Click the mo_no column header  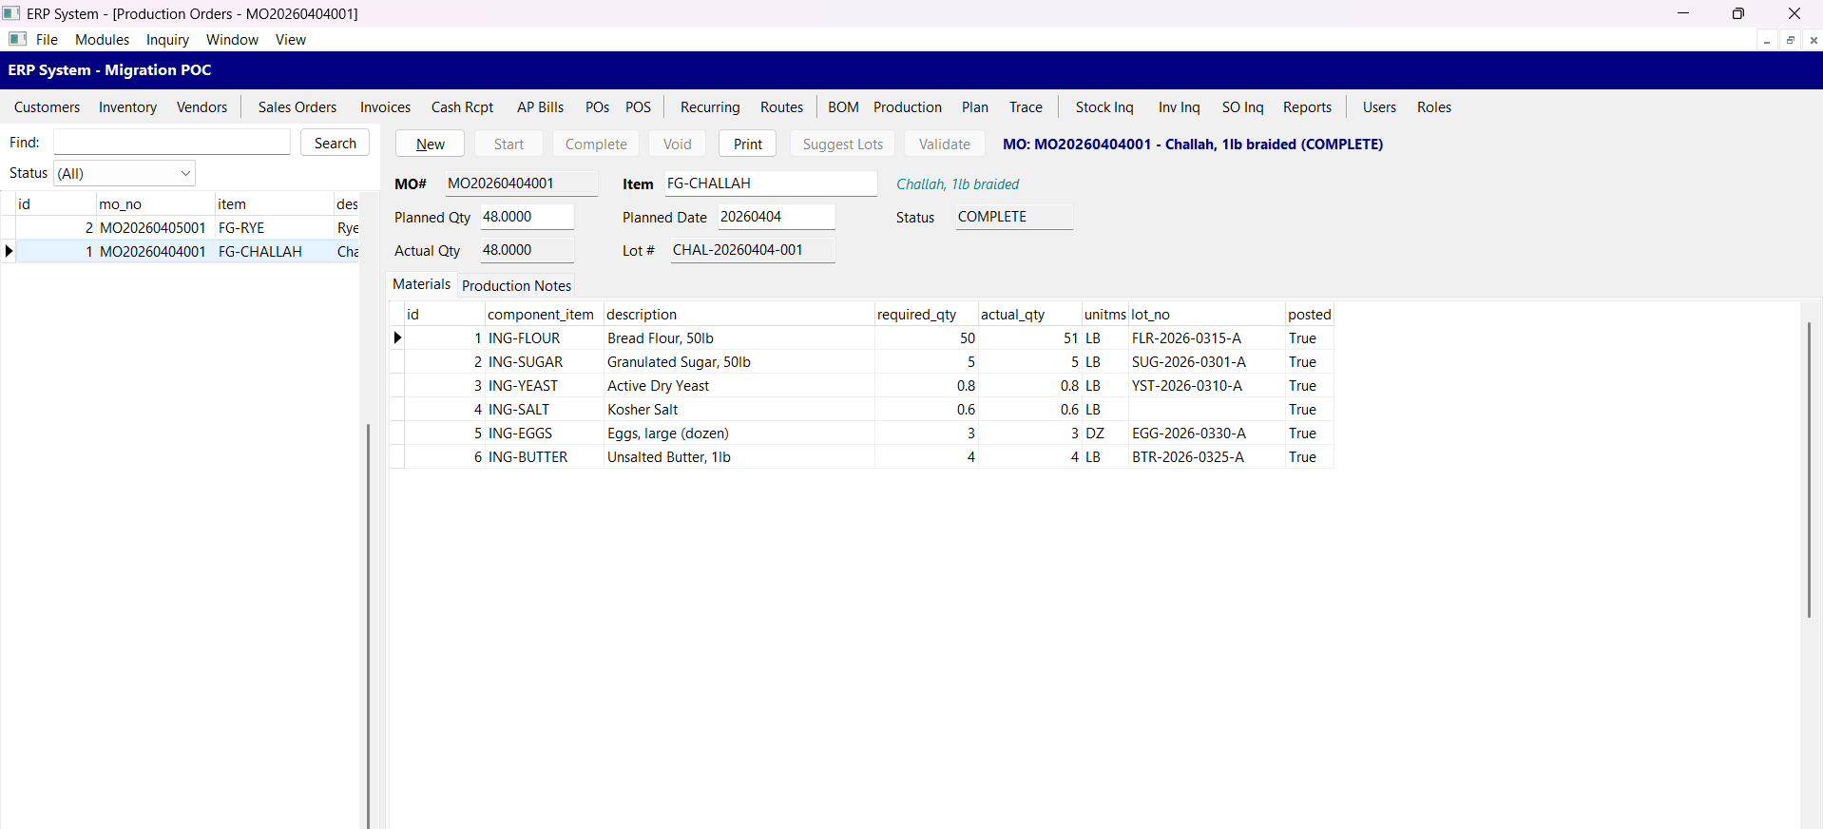point(155,204)
